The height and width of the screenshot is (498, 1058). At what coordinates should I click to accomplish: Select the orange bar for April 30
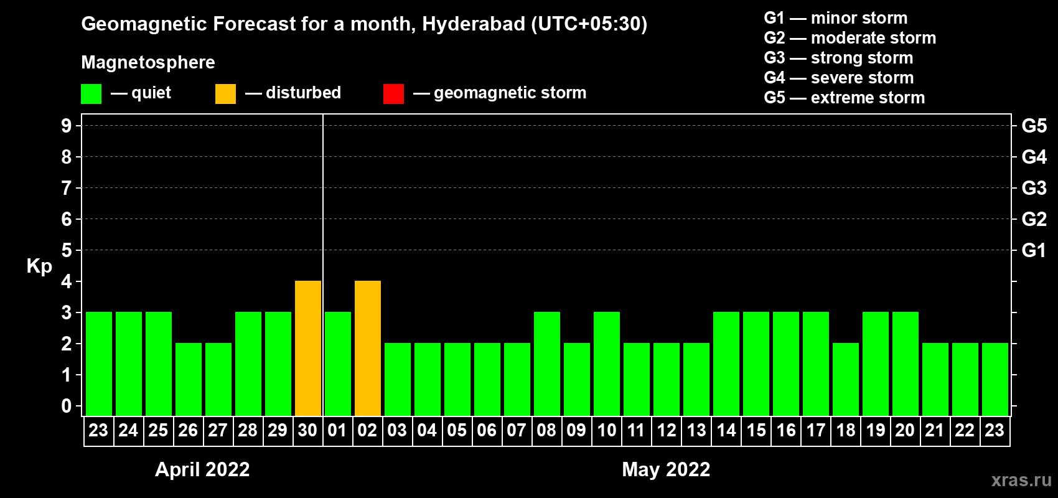(308, 348)
